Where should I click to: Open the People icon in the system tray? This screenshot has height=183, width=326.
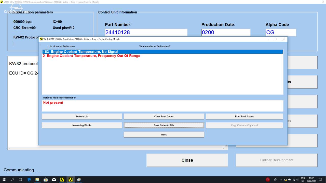[x=275, y=180]
